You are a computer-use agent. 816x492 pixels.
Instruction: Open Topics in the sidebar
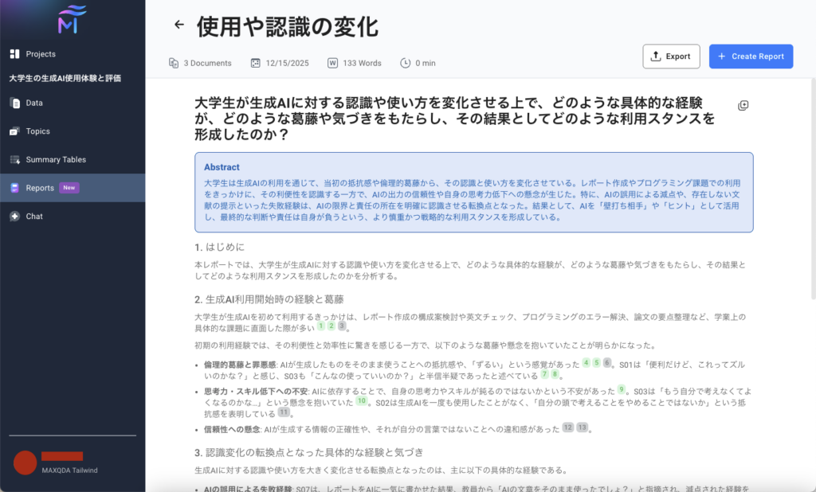coord(37,131)
